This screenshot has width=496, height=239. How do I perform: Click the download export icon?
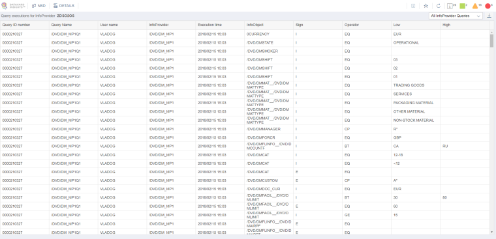click(489, 16)
